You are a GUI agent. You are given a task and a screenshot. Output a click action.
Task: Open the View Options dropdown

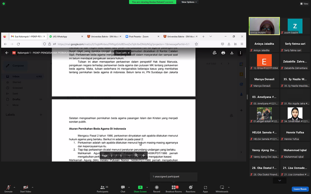tap(189, 2)
